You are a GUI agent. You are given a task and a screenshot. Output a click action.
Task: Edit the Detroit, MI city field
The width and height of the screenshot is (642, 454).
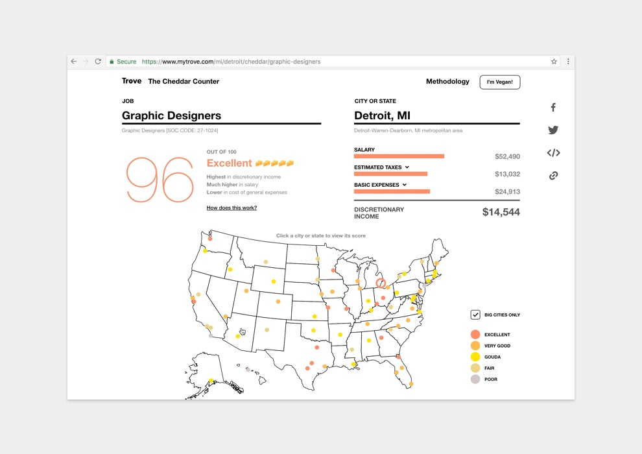coord(437,116)
